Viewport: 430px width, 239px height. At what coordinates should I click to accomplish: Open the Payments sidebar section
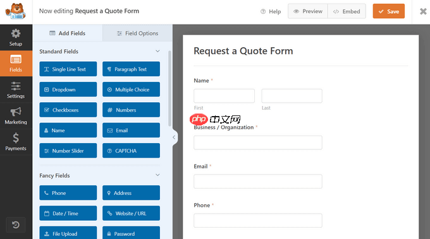click(16, 142)
